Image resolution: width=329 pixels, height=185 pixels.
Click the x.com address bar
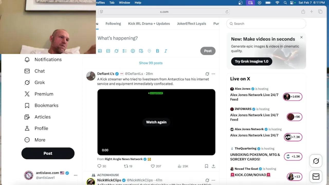tap(164, 12)
